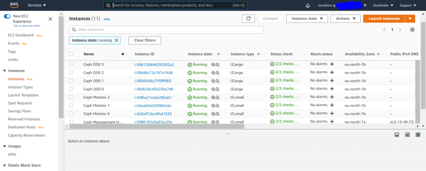
Task: Open notifications bell icon
Action: [x=308, y=5]
